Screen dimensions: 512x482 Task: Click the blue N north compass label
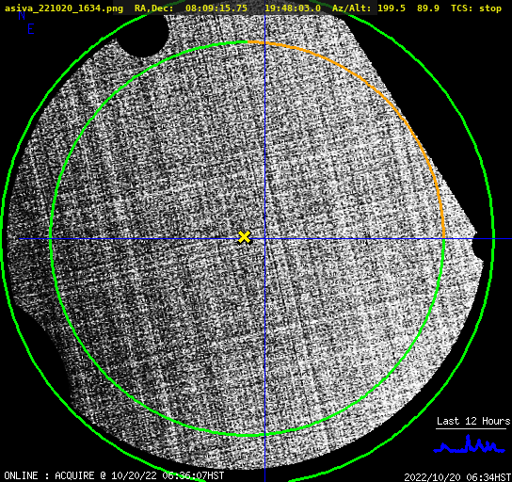[22, 15]
